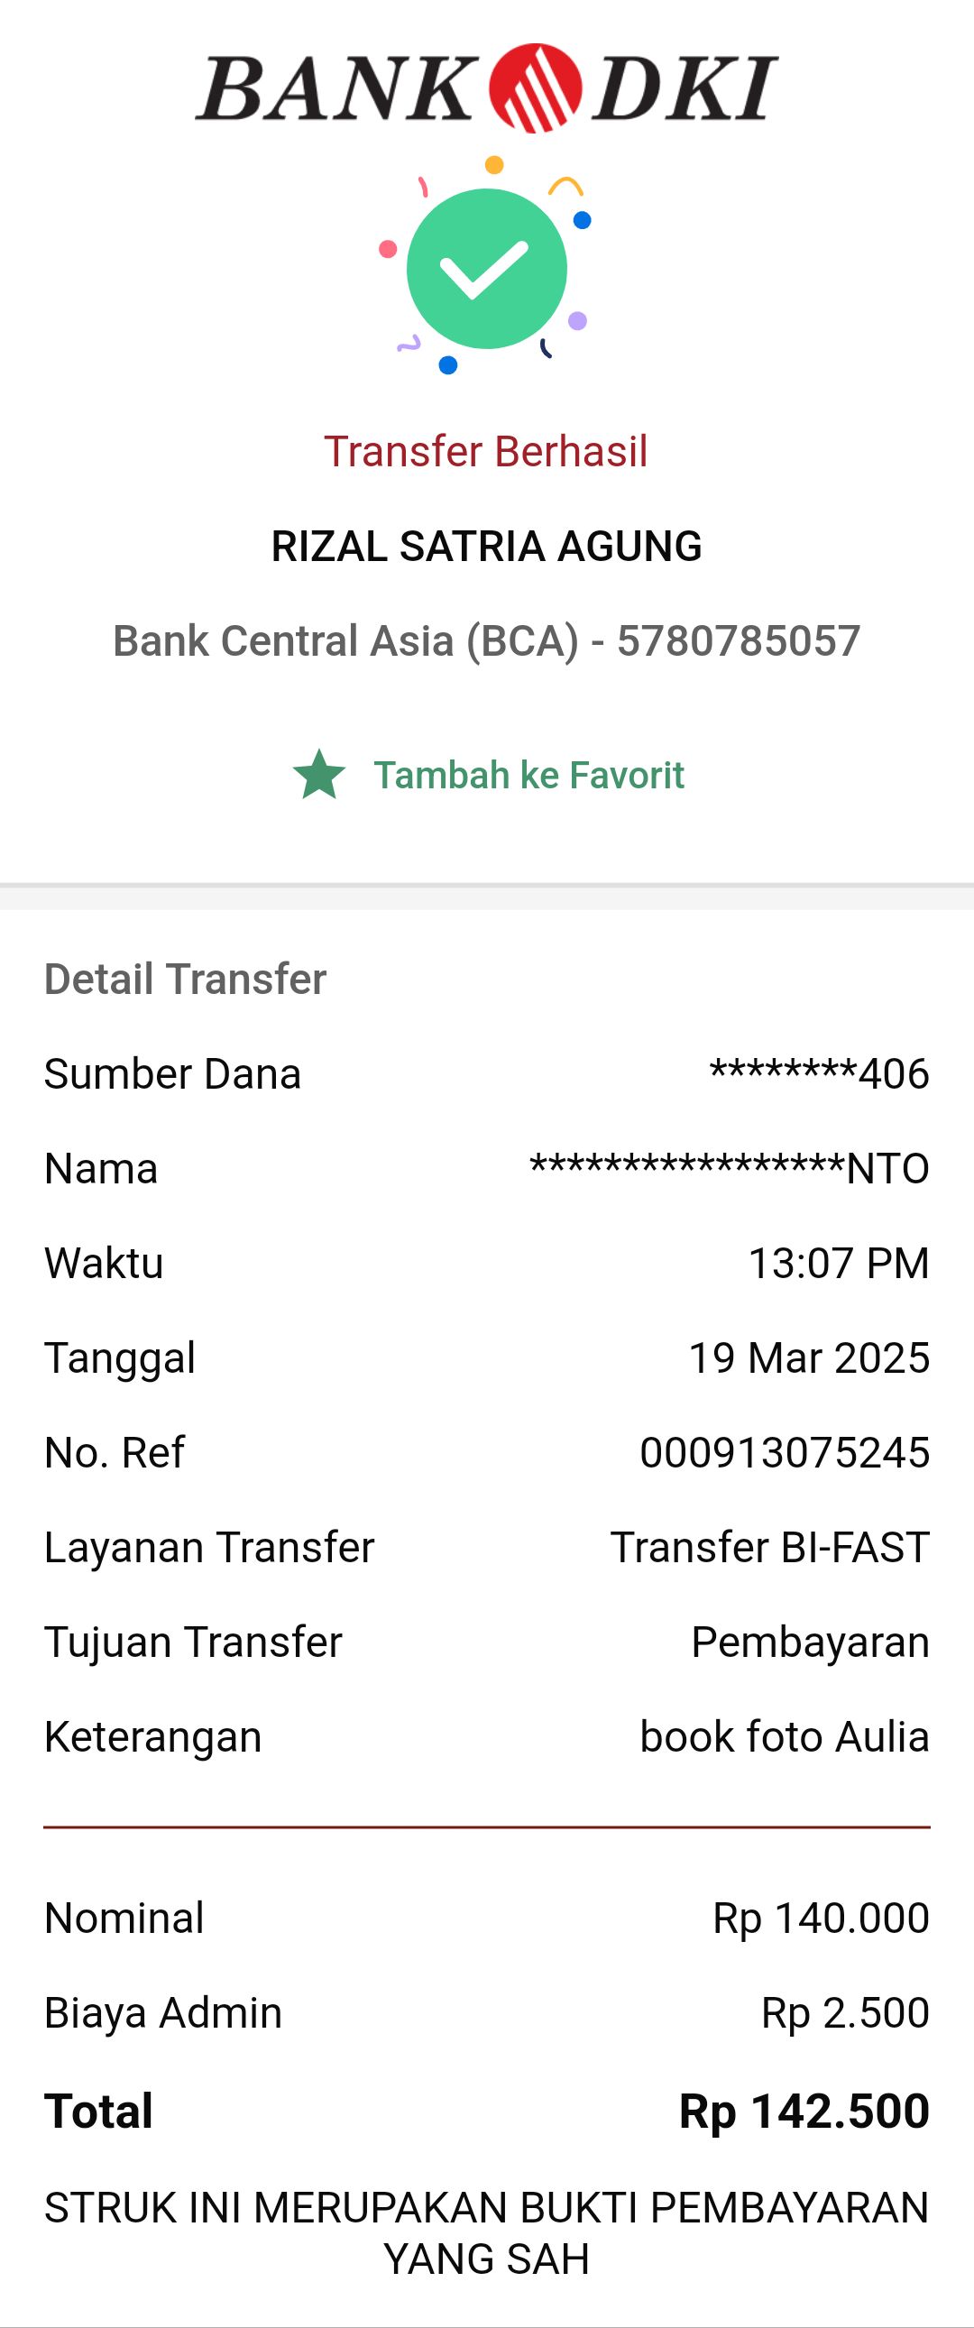The width and height of the screenshot is (974, 2328).
Task: Tap the green success checkmark icon
Action: (x=486, y=269)
